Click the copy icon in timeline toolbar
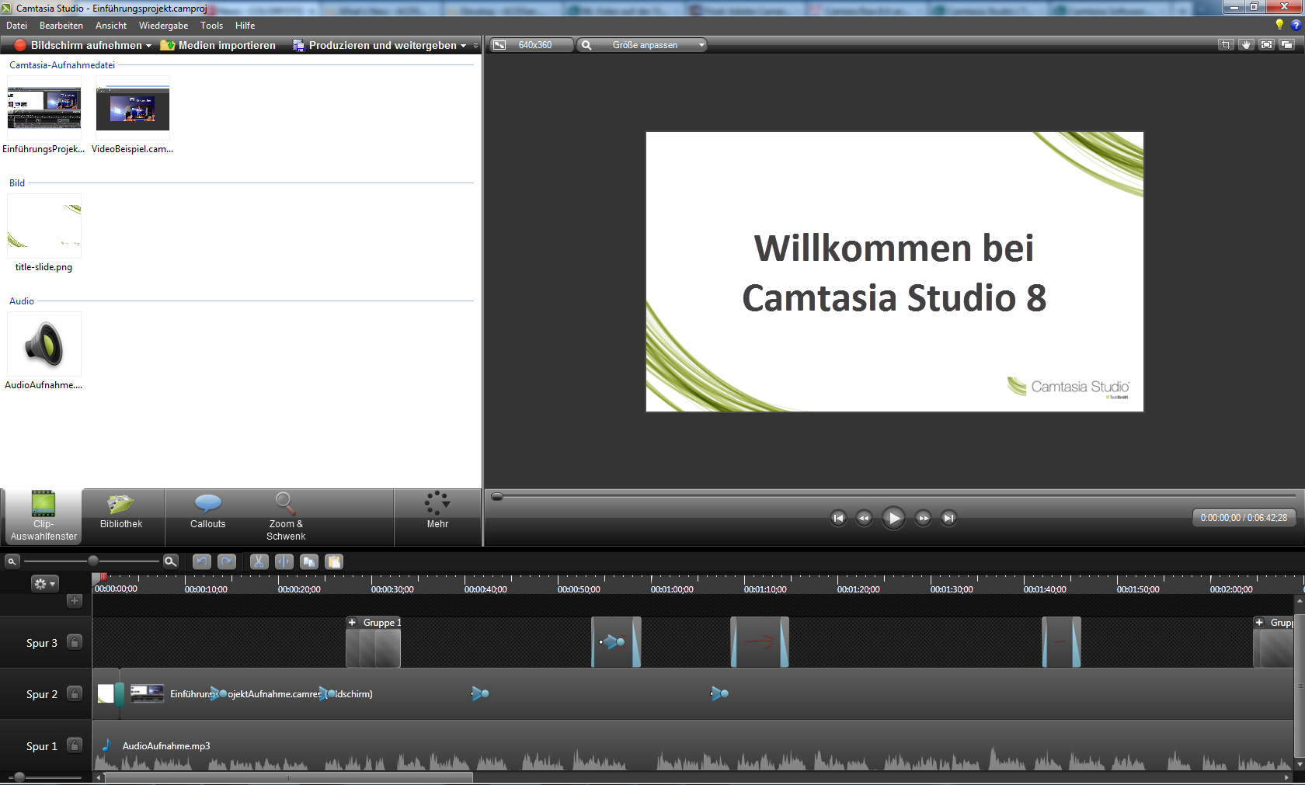Viewport: 1305px width, 785px height. point(309,561)
